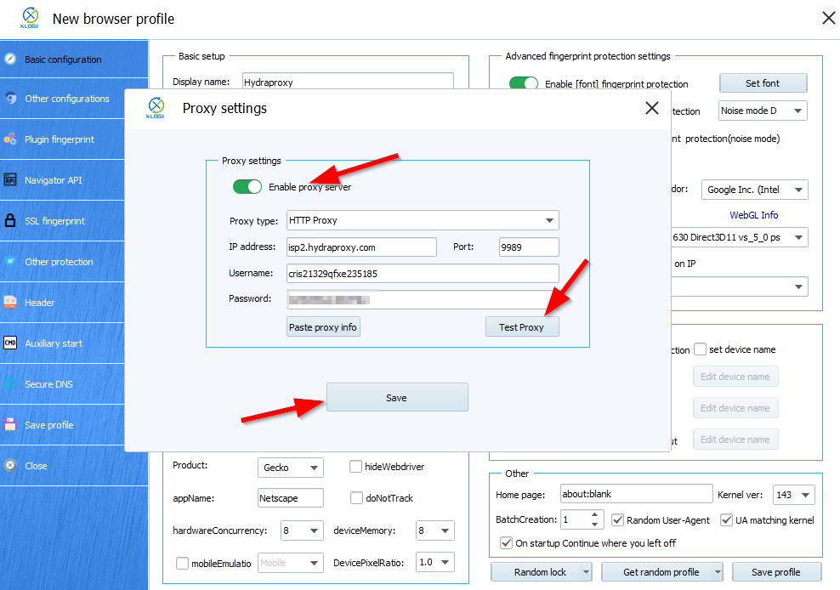Open Other configurations in the sidebar

(x=66, y=99)
